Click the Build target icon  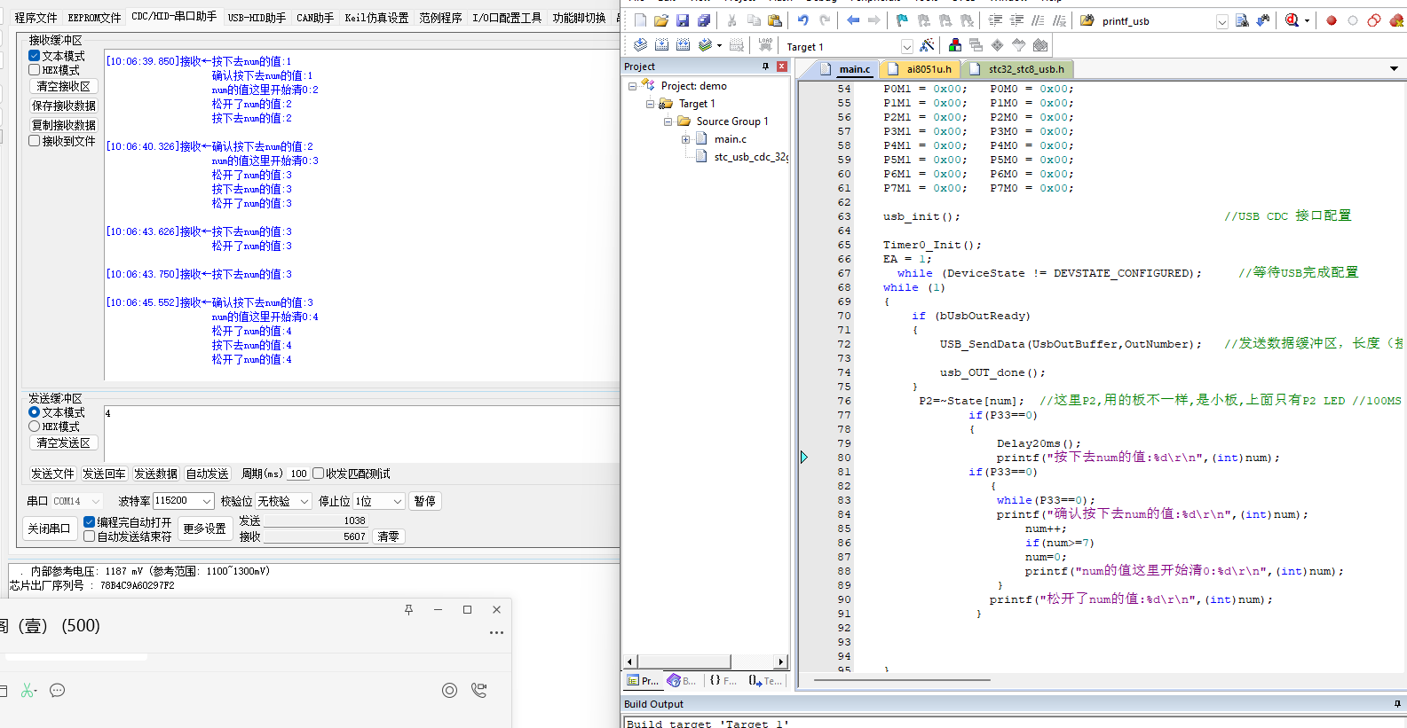click(661, 45)
